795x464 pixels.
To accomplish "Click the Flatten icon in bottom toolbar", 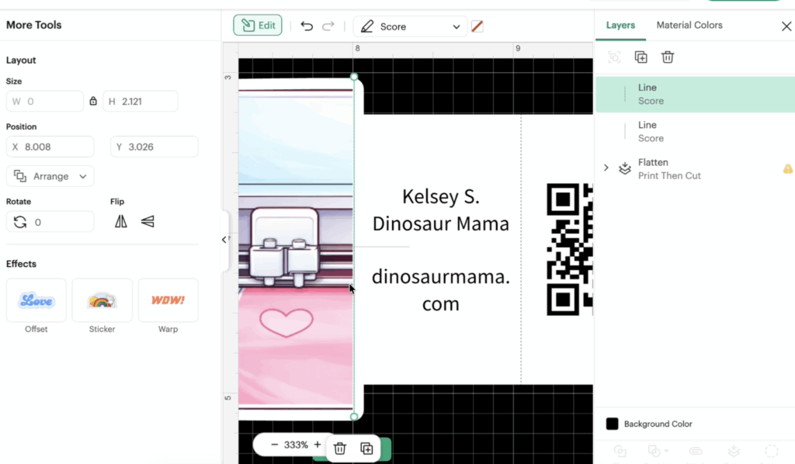I will 734,451.
